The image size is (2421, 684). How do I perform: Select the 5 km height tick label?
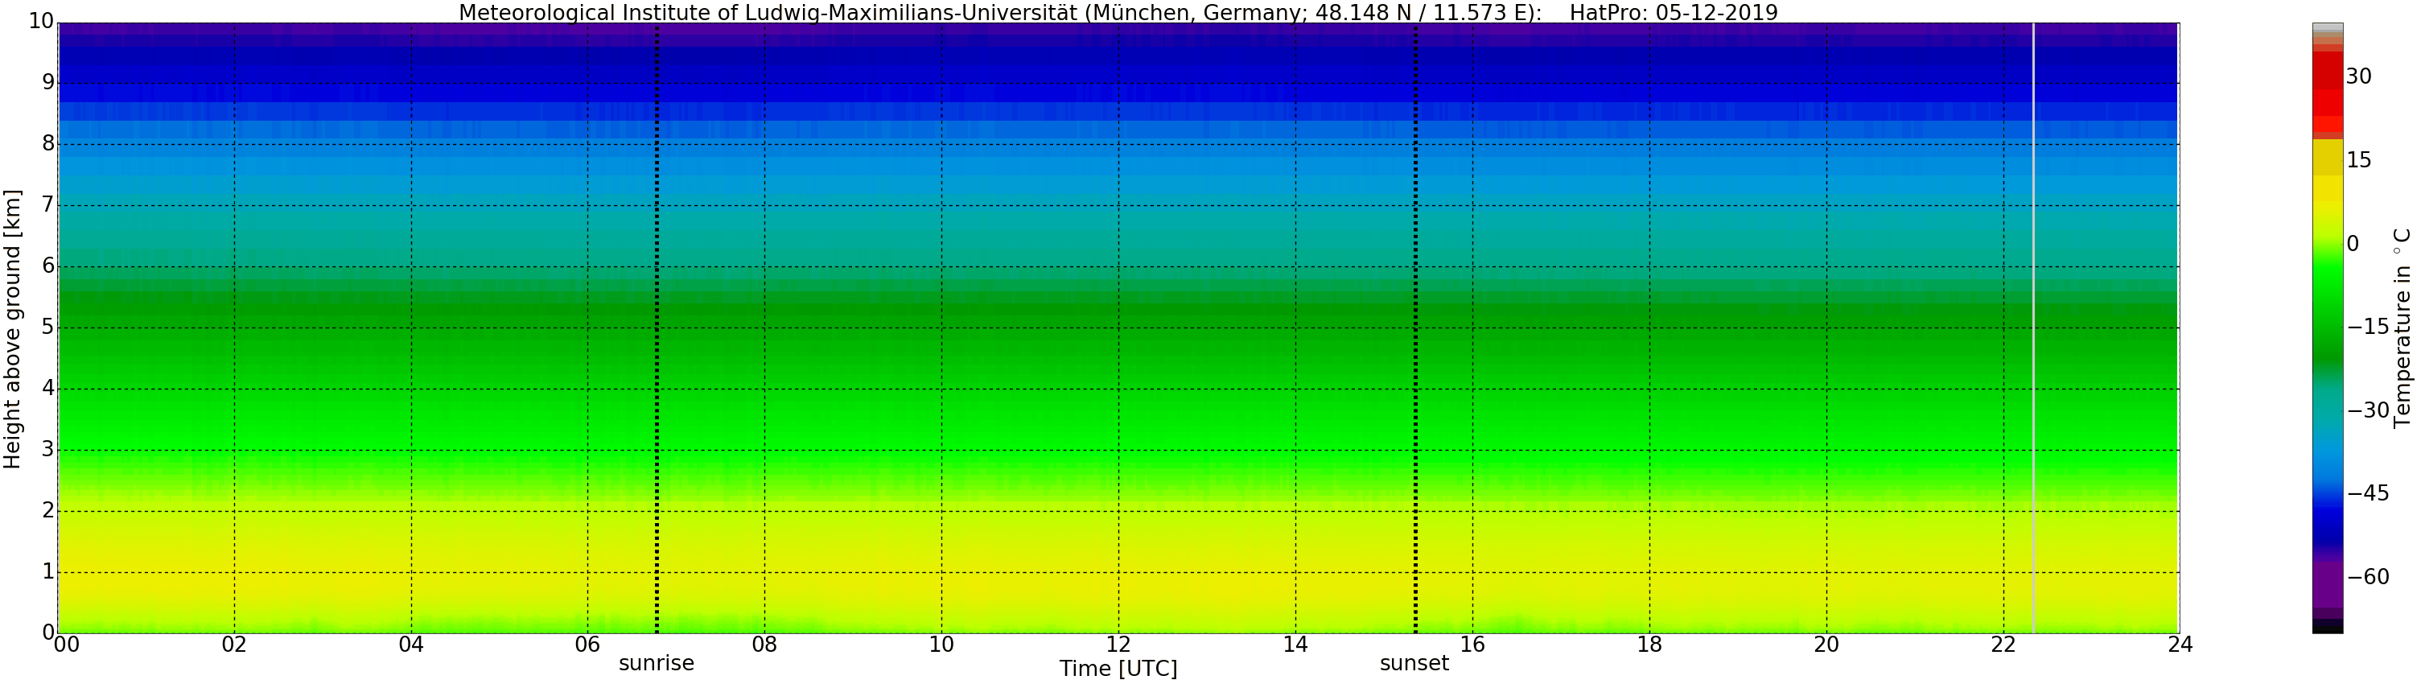(x=47, y=328)
